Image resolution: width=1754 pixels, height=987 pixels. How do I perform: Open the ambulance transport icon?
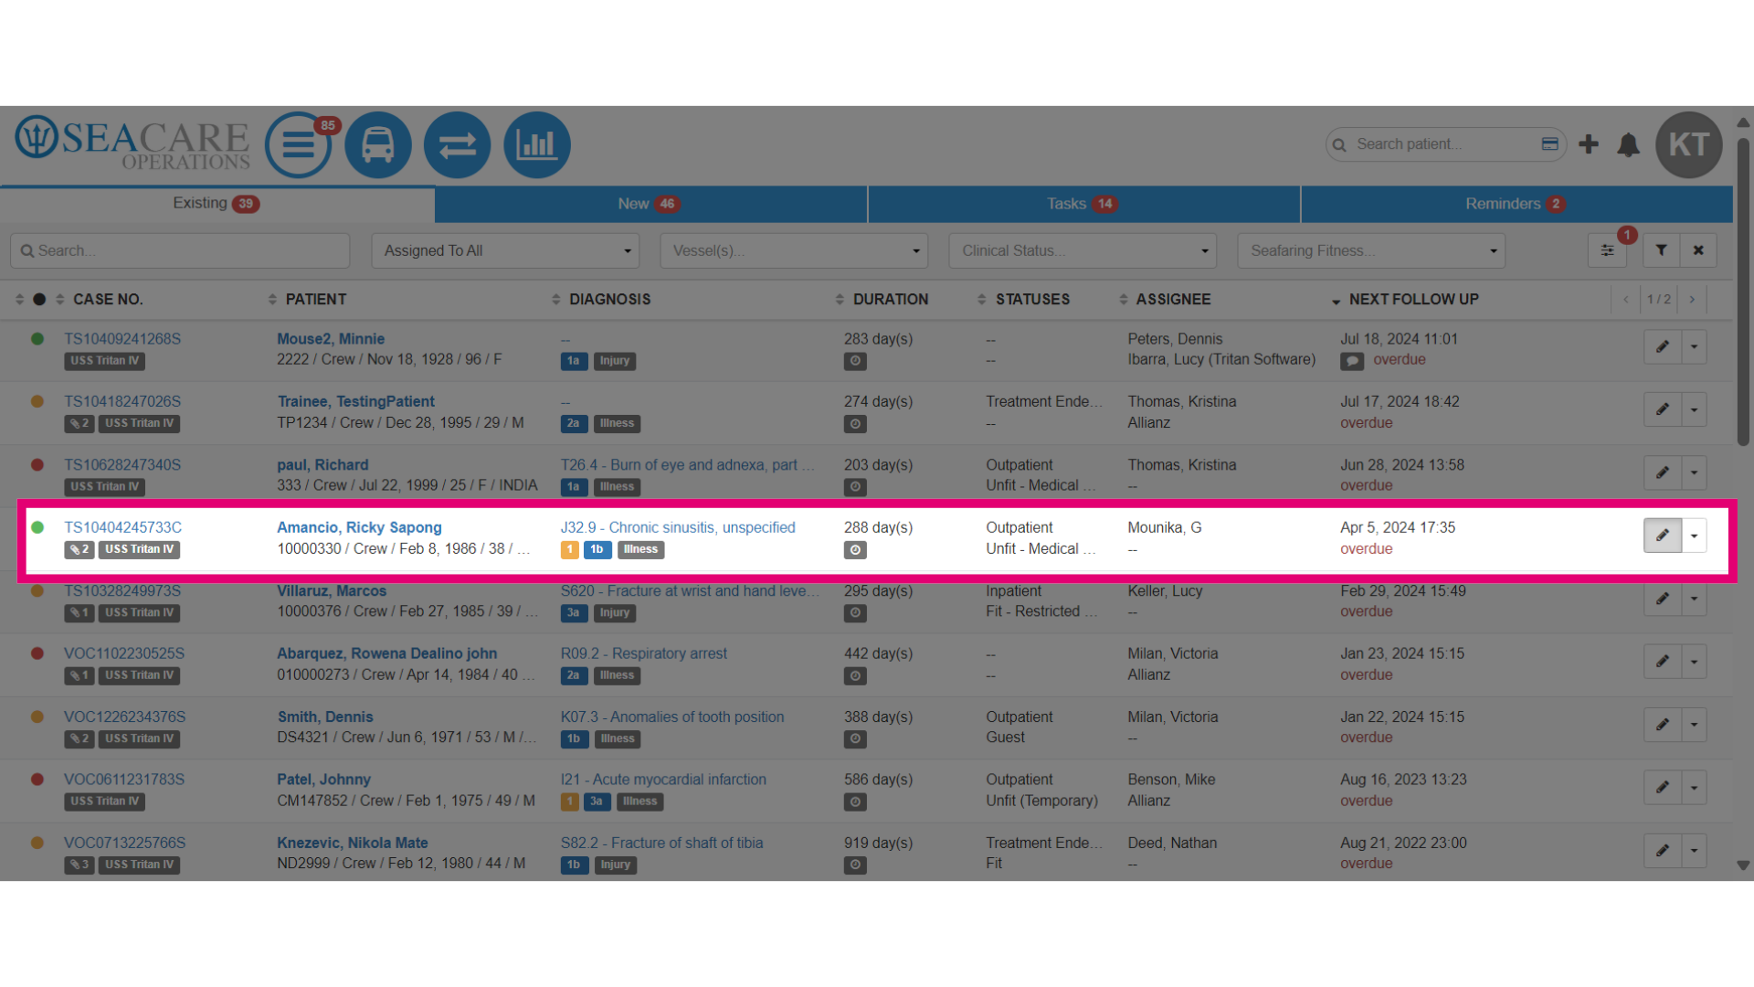coord(378,144)
